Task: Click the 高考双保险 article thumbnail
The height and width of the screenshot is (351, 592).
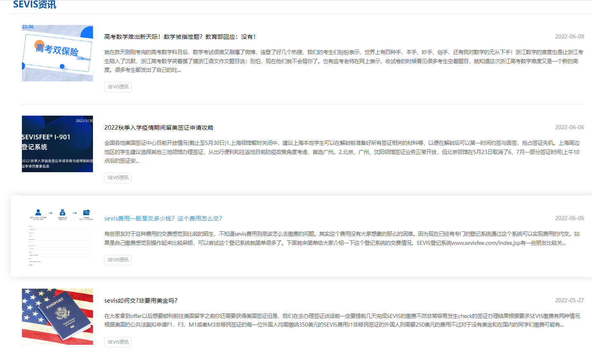Action: pyautogui.click(x=57, y=53)
